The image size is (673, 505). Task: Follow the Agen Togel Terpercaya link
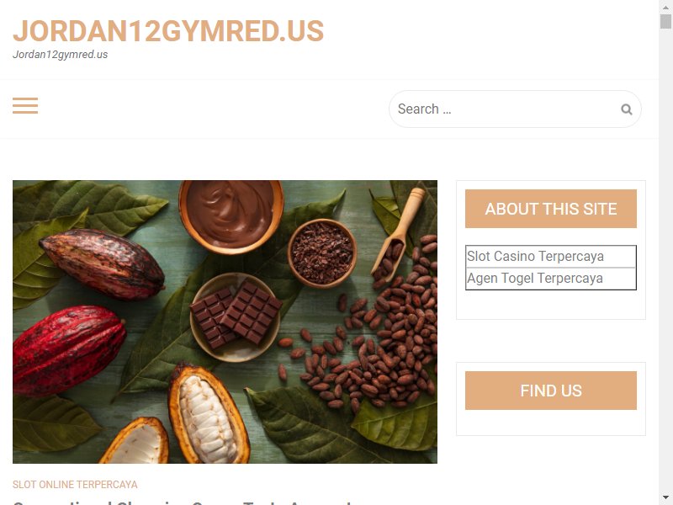(535, 279)
